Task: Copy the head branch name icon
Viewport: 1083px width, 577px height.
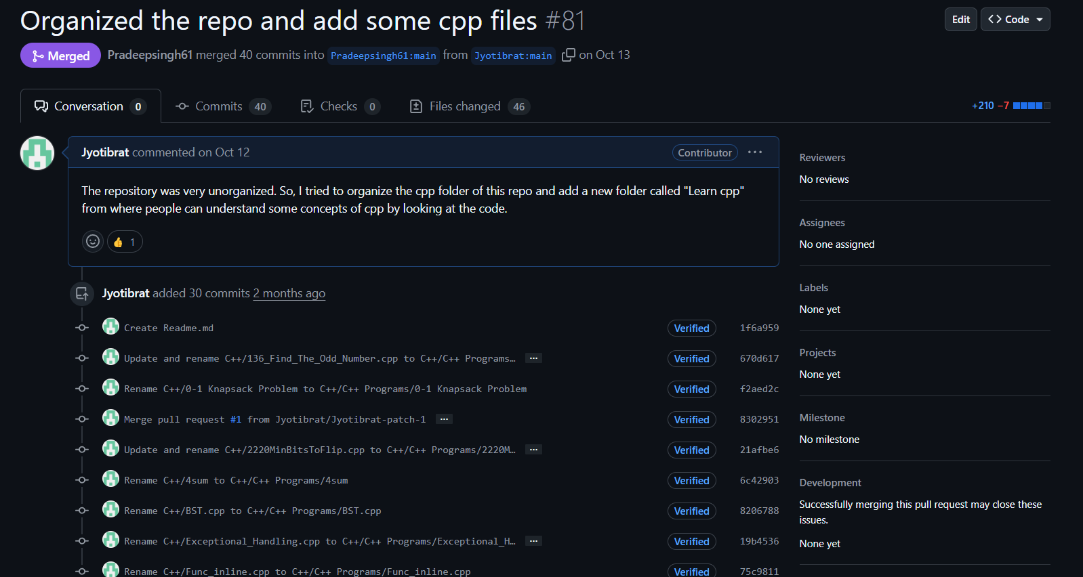Action: (x=568, y=55)
